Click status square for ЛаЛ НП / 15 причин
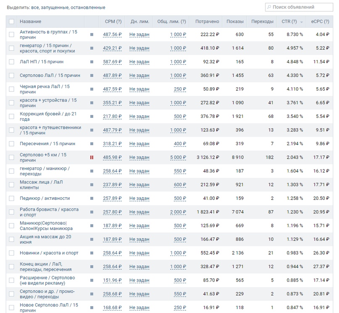 (x=92, y=62)
